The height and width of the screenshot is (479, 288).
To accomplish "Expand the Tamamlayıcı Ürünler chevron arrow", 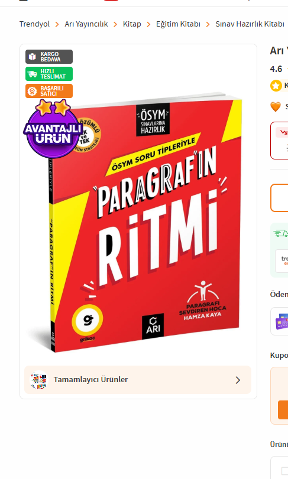I will tap(238, 380).
